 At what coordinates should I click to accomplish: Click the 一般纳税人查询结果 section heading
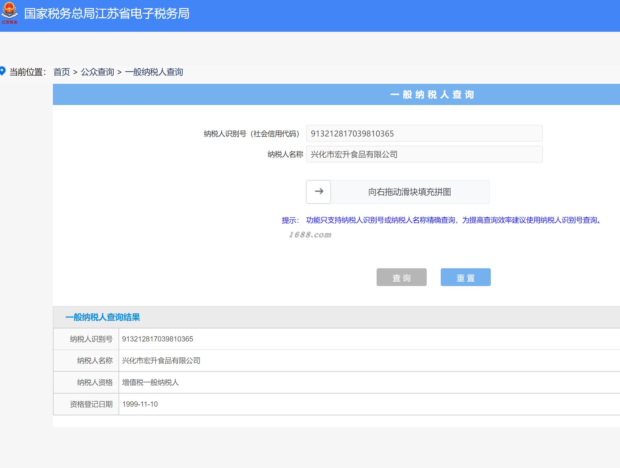click(103, 317)
